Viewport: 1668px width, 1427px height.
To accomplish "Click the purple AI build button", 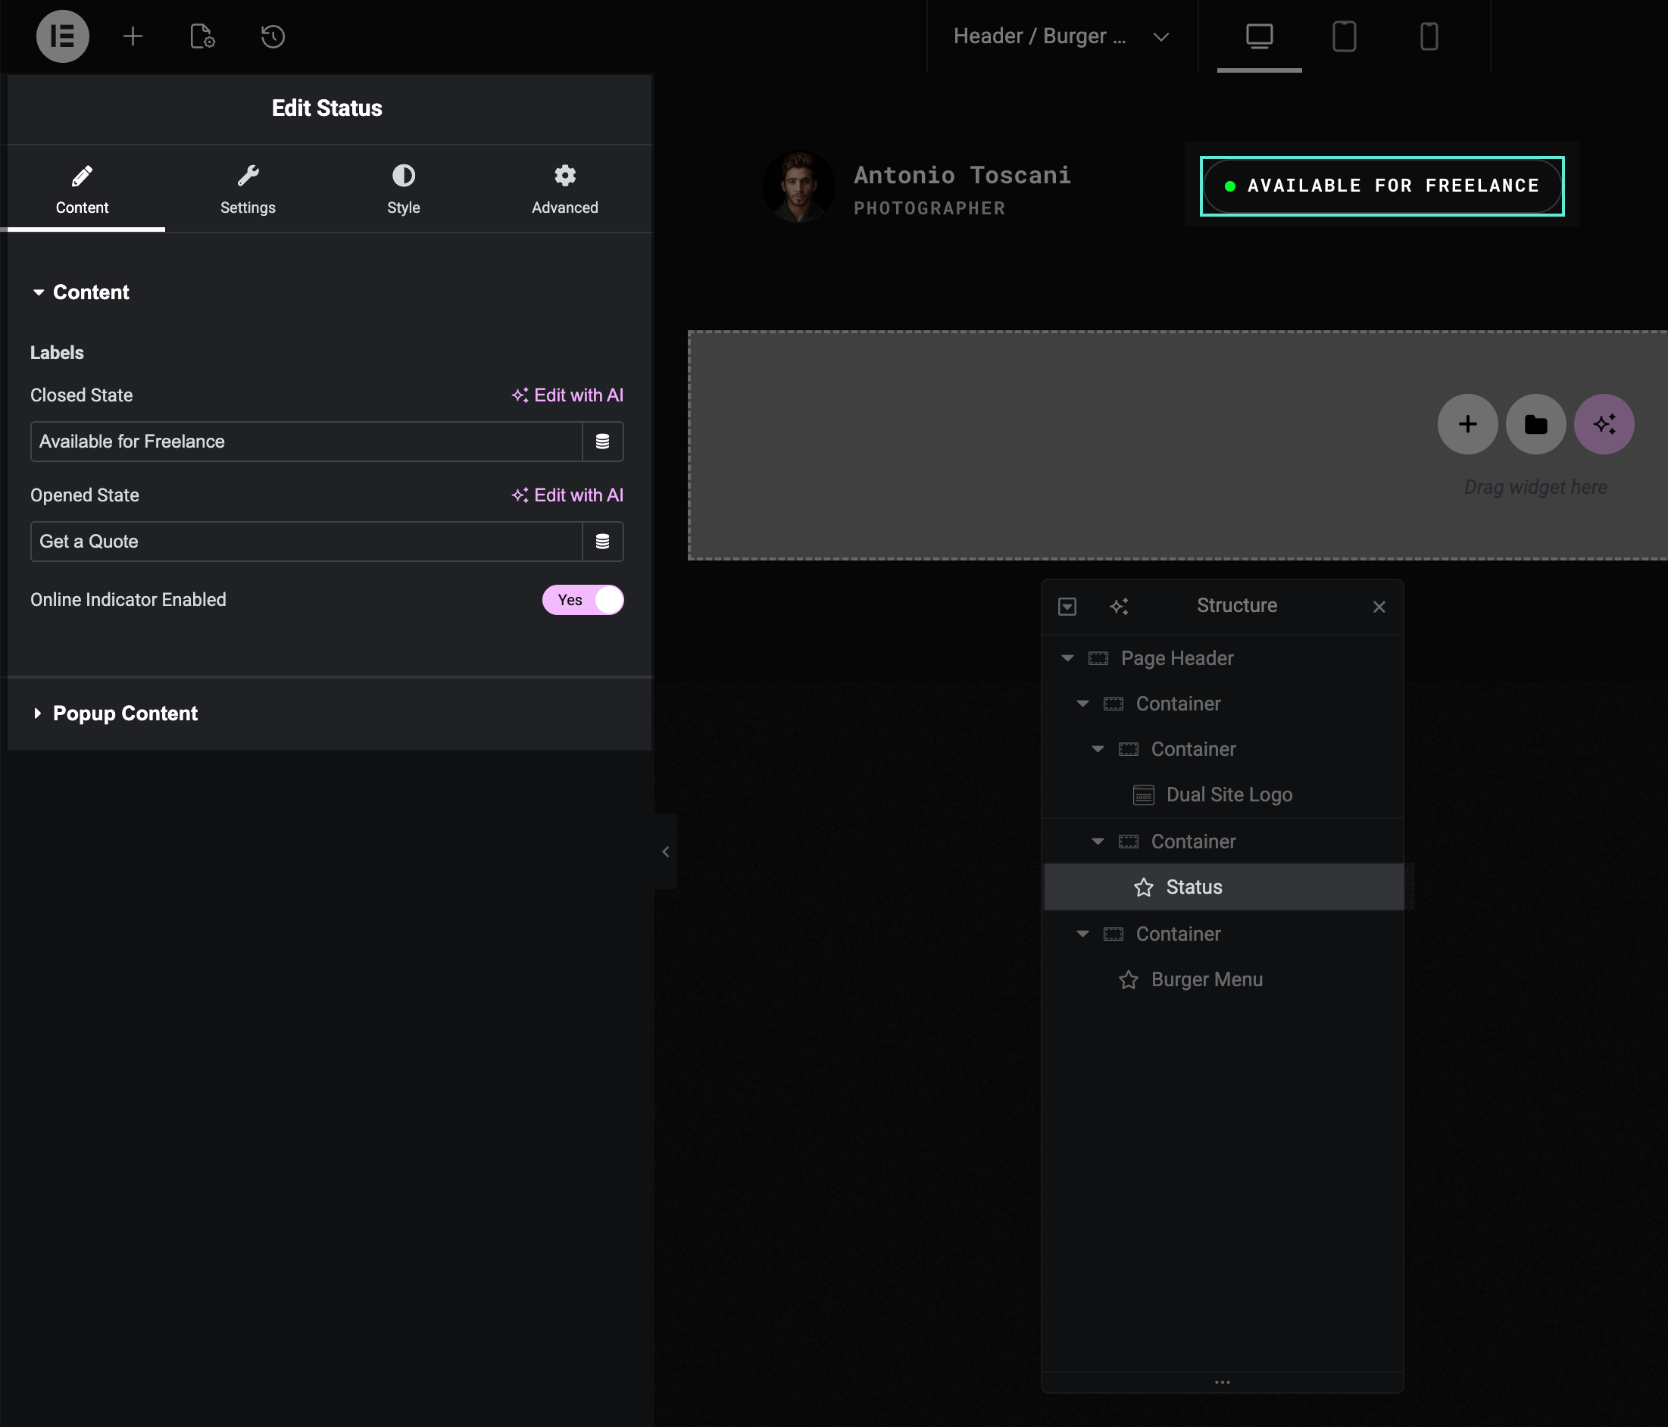I will coord(1604,424).
